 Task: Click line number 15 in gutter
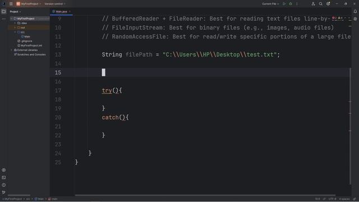pyautogui.click(x=58, y=72)
